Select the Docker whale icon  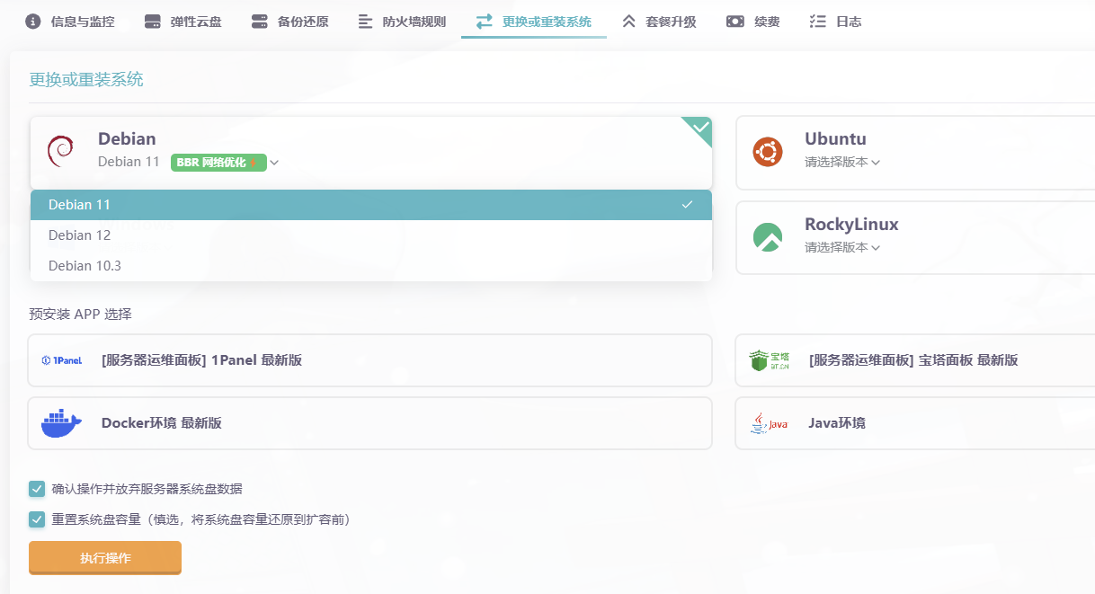click(x=61, y=423)
